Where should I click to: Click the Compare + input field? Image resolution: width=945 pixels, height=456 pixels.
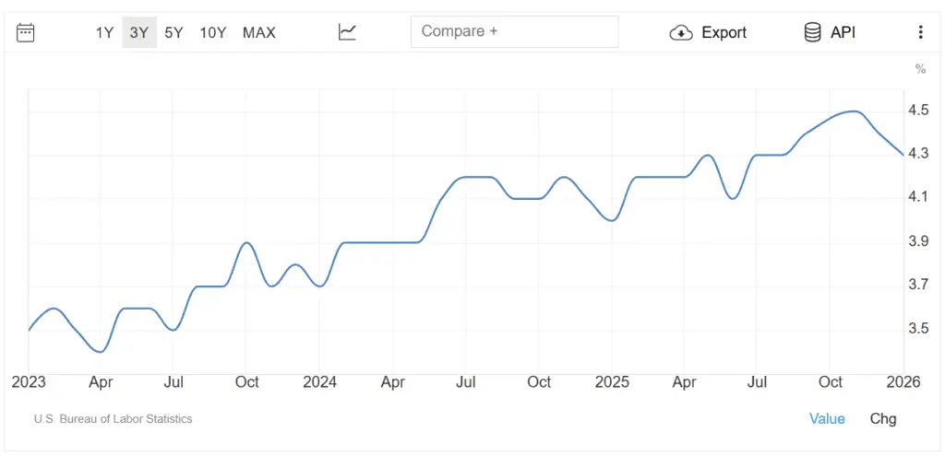tap(514, 31)
